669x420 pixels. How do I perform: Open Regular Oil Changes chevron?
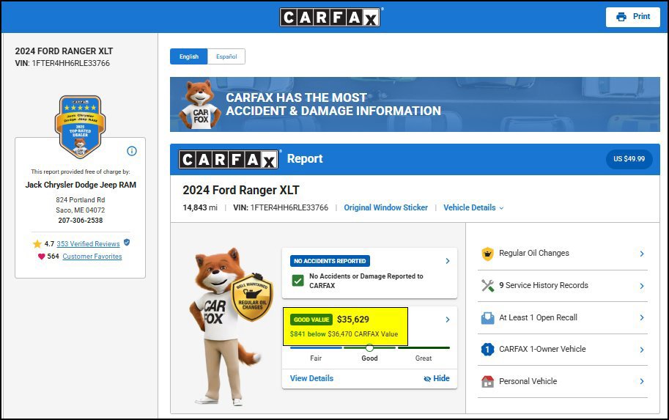pyautogui.click(x=642, y=254)
